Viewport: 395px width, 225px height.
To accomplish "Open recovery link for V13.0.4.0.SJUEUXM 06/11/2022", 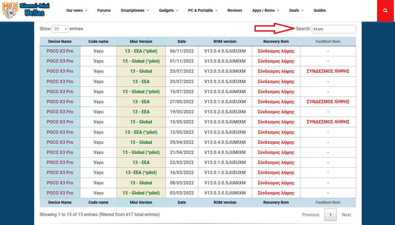I will [276, 51].
